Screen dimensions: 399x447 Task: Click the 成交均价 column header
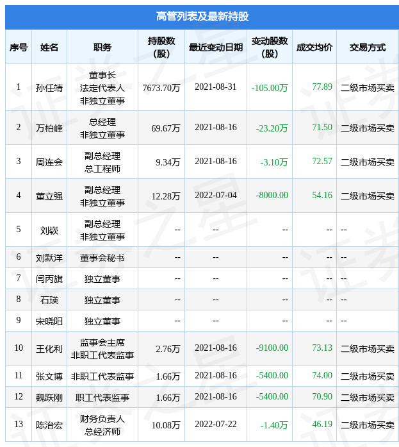(314, 47)
